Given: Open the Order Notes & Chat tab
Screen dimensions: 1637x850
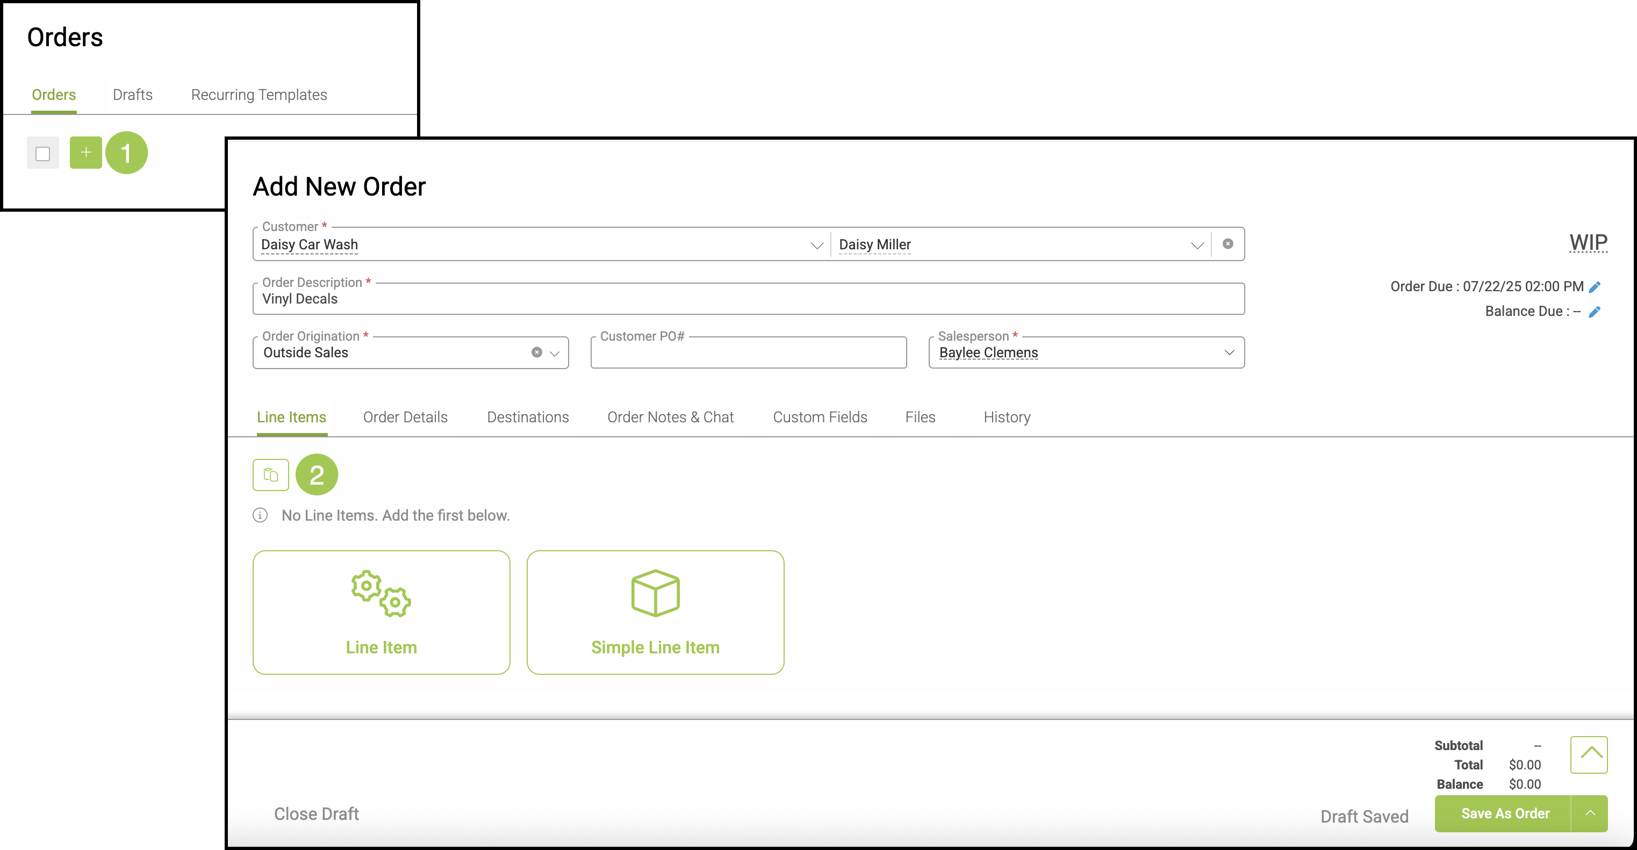Looking at the screenshot, I should click(670, 417).
